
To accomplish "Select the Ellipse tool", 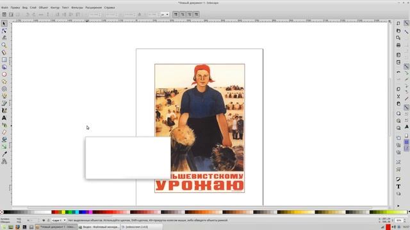I will coord(4,74).
